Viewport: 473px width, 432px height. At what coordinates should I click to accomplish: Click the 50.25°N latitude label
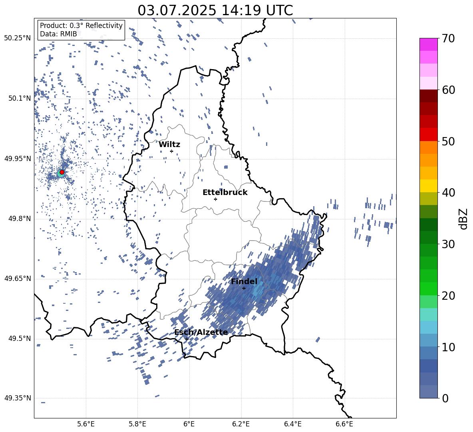18,38
